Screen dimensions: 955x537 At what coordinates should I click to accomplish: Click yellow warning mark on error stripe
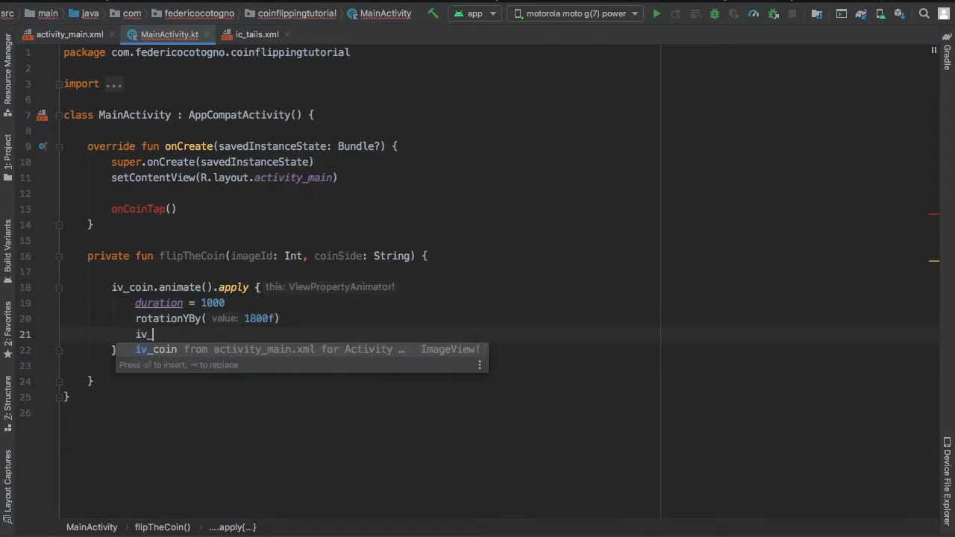click(x=934, y=261)
